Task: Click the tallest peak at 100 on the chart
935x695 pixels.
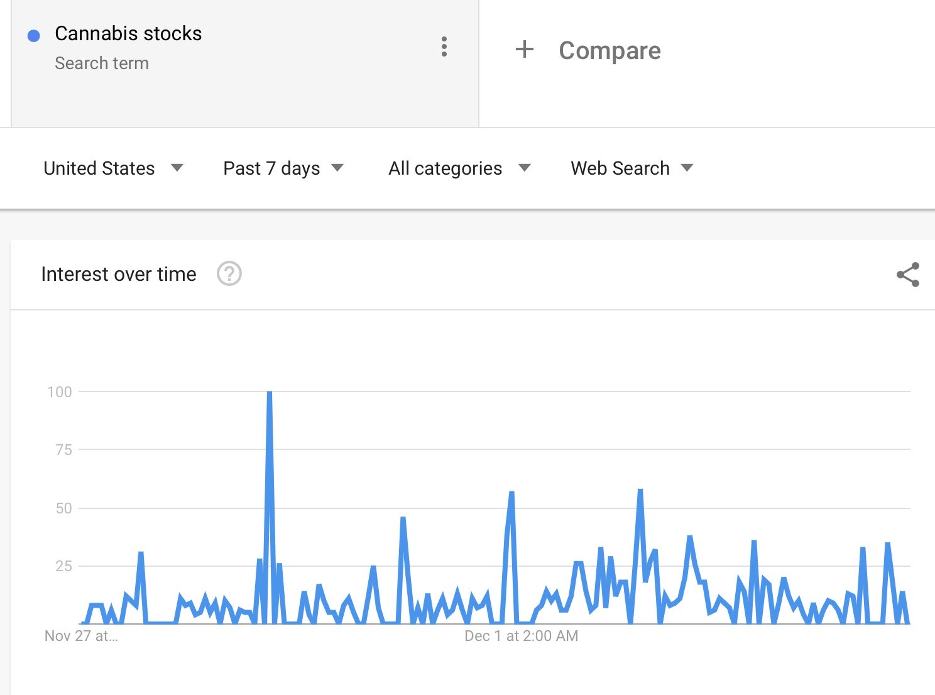Action: click(x=270, y=393)
